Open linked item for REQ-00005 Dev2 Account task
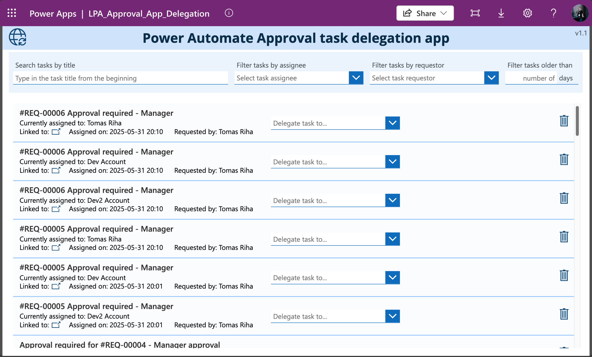The width and height of the screenshot is (592, 357). [x=56, y=325]
